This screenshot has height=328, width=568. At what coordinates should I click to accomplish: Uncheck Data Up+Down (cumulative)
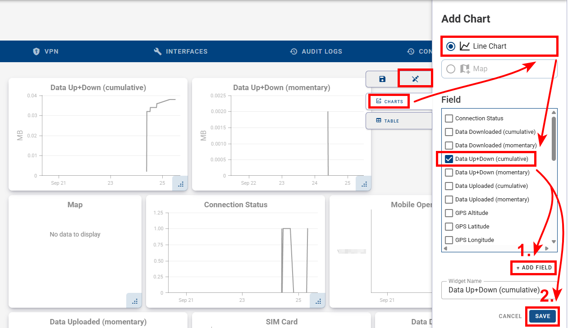coord(449,159)
